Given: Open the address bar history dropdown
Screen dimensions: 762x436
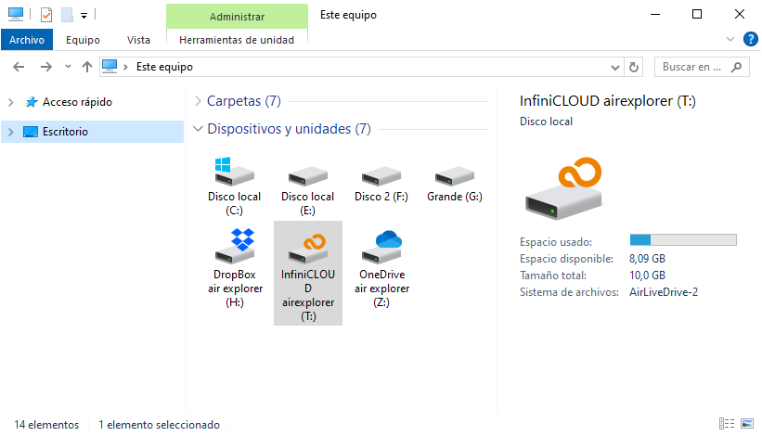Looking at the screenshot, I should [614, 67].
